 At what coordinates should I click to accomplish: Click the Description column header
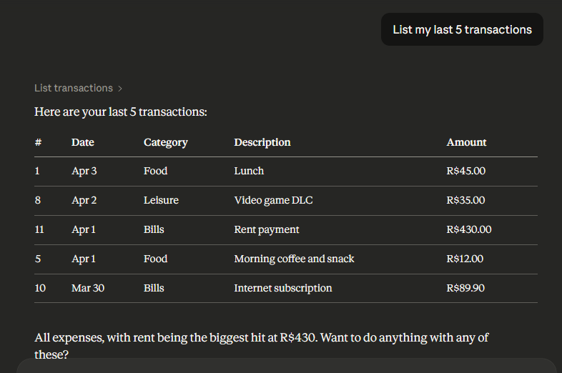click(262, 142)
